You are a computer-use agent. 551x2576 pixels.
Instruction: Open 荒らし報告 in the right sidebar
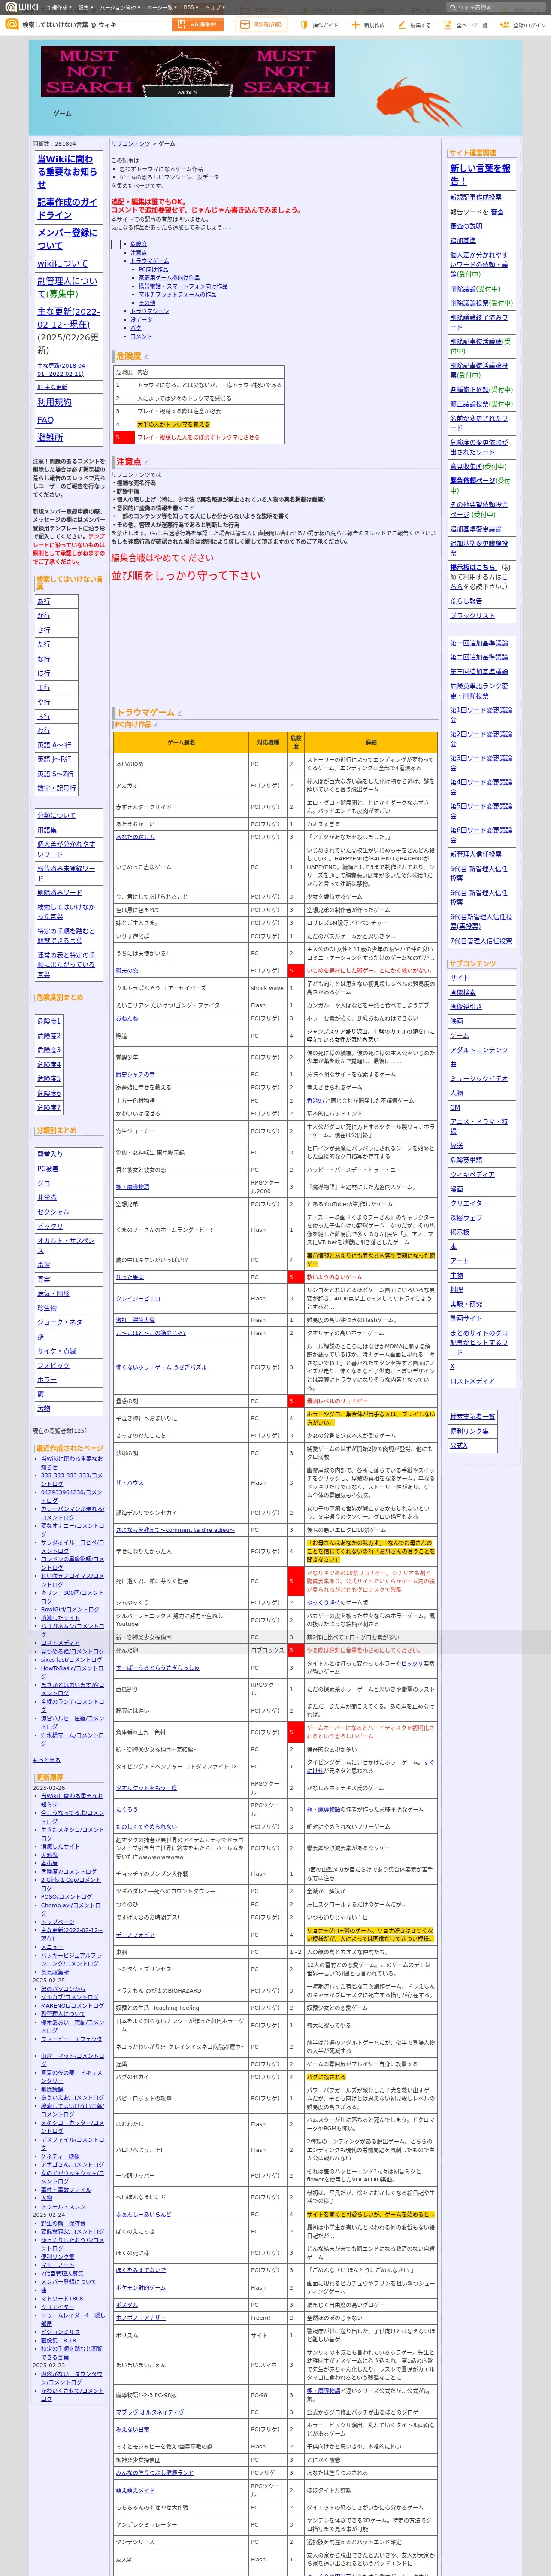click(466, 601)
